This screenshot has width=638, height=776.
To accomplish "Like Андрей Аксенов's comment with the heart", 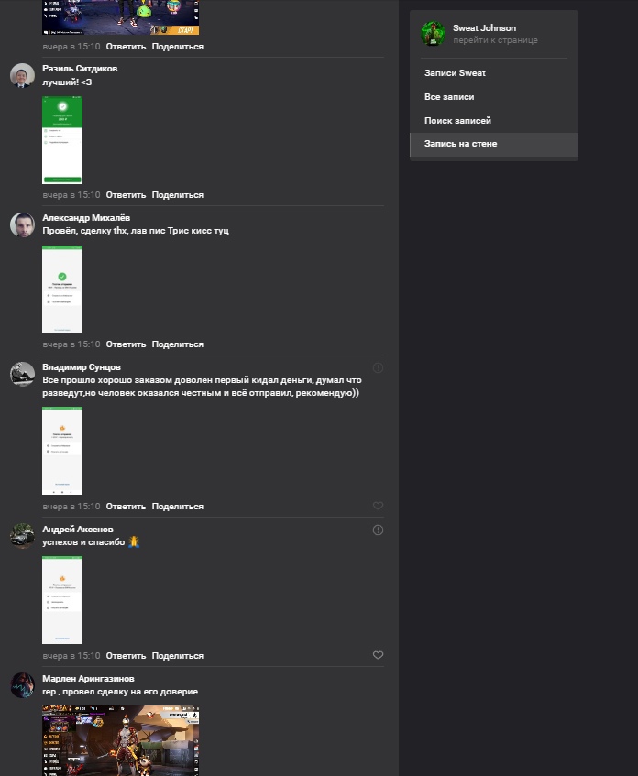I will pos(378,655).
